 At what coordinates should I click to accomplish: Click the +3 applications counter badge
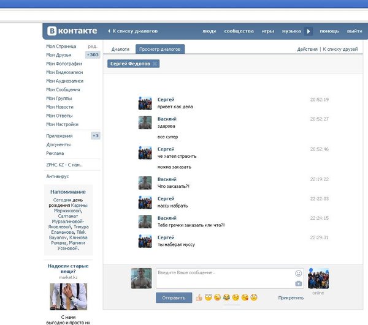click(x=95, y=136)
